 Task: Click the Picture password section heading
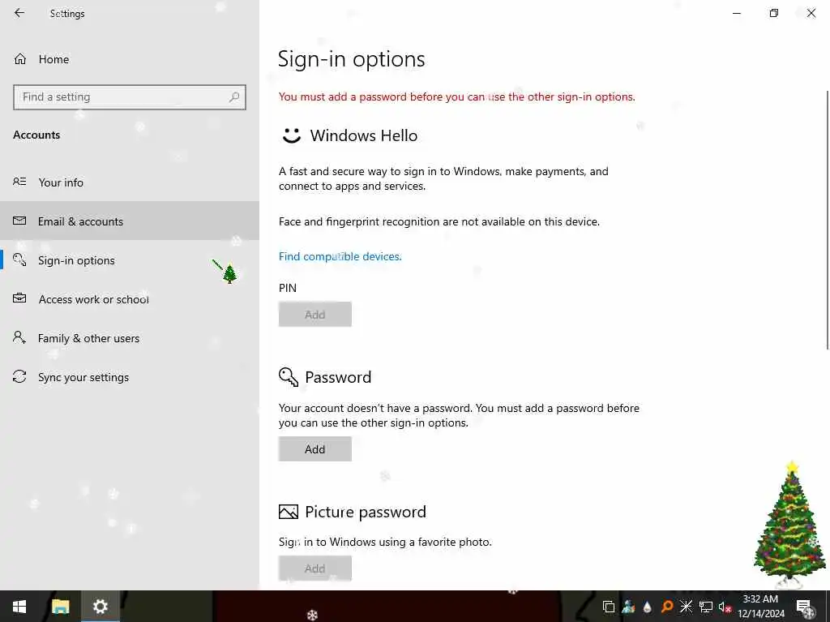(366, 512)
